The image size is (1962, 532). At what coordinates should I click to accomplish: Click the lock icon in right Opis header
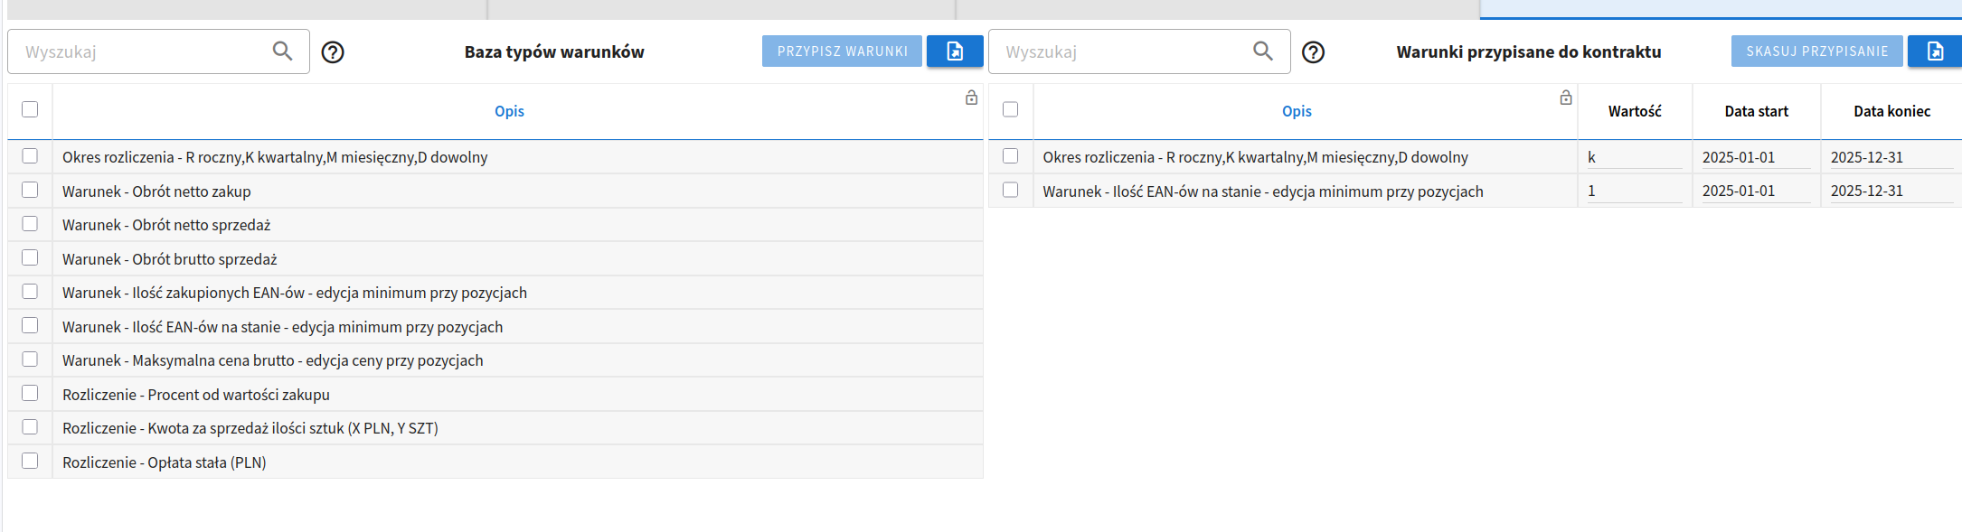(x=1565, y=98)
